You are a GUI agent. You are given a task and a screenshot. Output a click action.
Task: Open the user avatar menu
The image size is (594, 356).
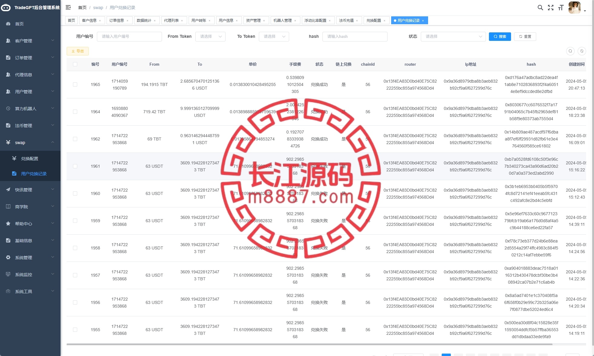click(574, 8)
